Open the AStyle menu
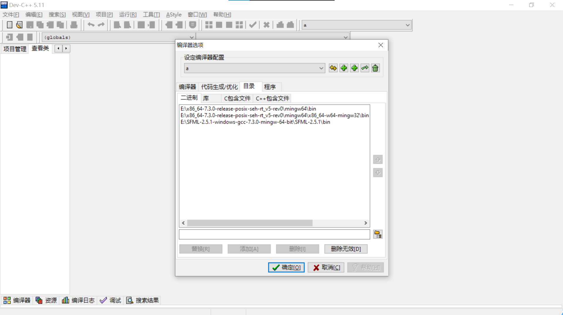The width and height of the screenshot is (563, 315). [174, 14]
